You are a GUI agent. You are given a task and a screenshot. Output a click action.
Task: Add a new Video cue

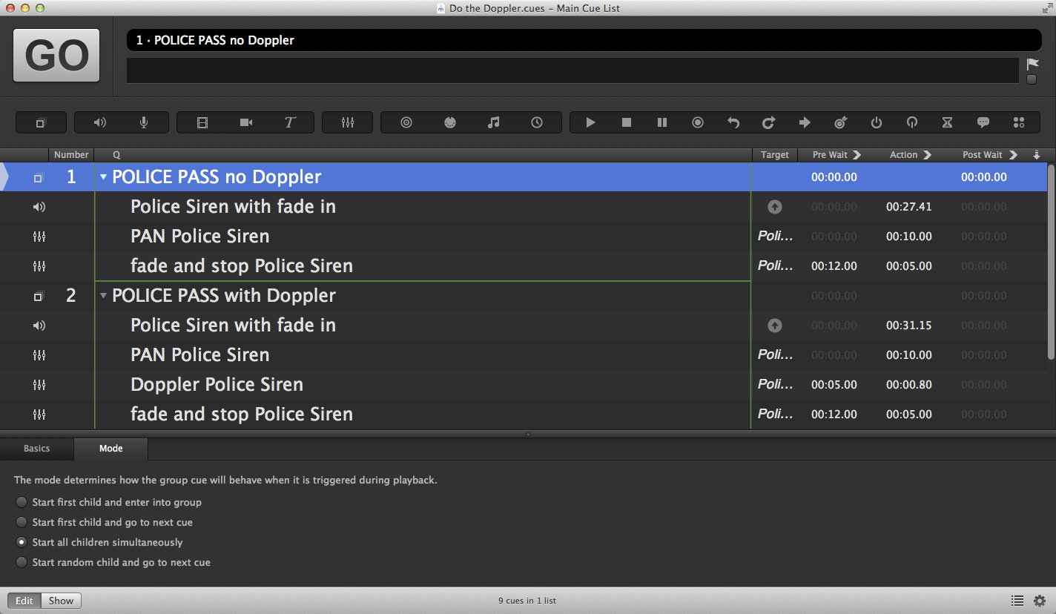pos(202,122)
